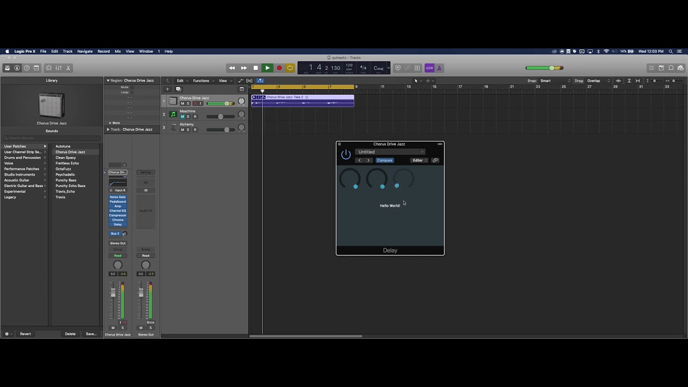Click the add new track plus button
This screenshot has width=688, height=387.
167,89
